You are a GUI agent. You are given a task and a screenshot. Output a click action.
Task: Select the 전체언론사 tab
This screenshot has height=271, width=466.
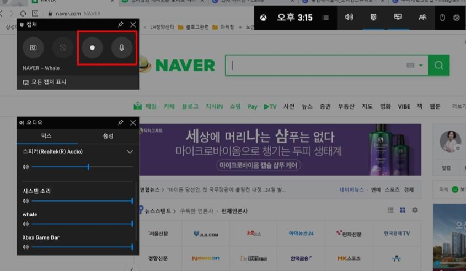[234, 211]
